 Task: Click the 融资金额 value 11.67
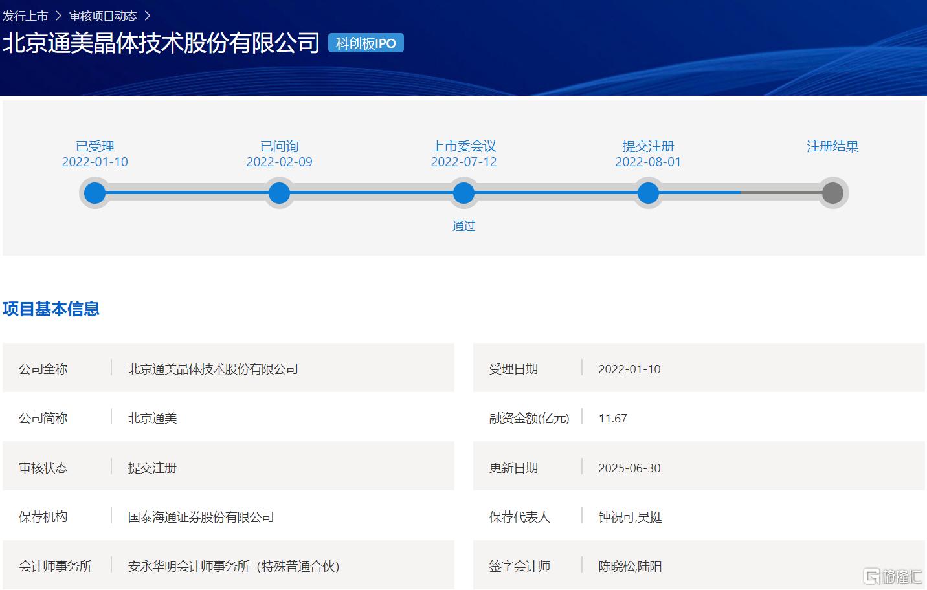(x=612, y=419)
